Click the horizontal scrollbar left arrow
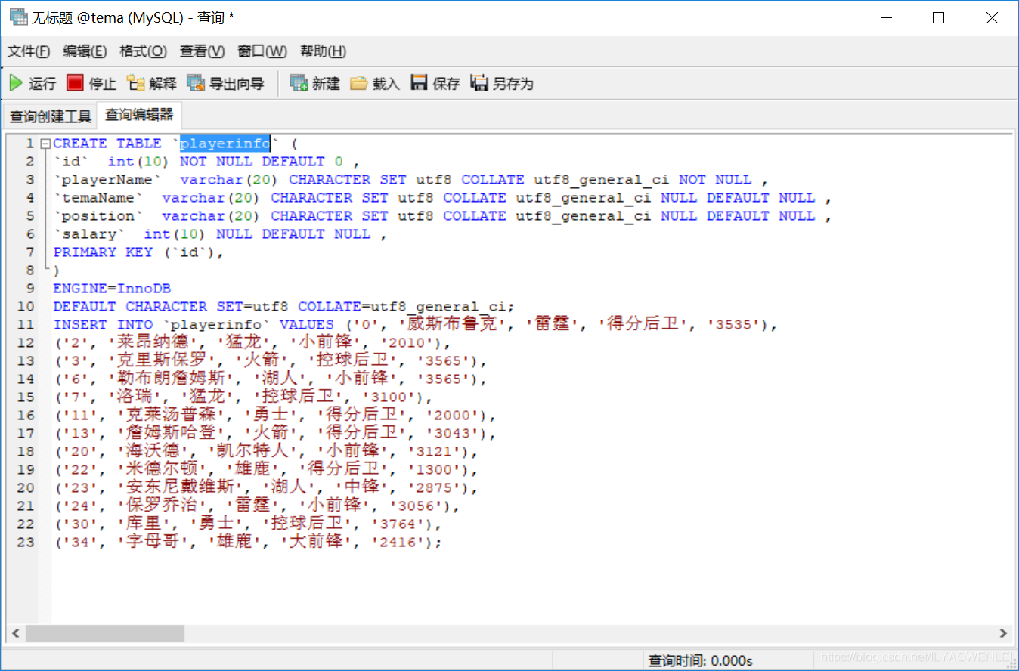The width and height of the screenshot is (1019, 671). (14, 633)
